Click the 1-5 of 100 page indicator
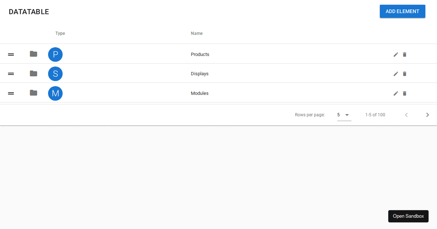 coord(375,114)
